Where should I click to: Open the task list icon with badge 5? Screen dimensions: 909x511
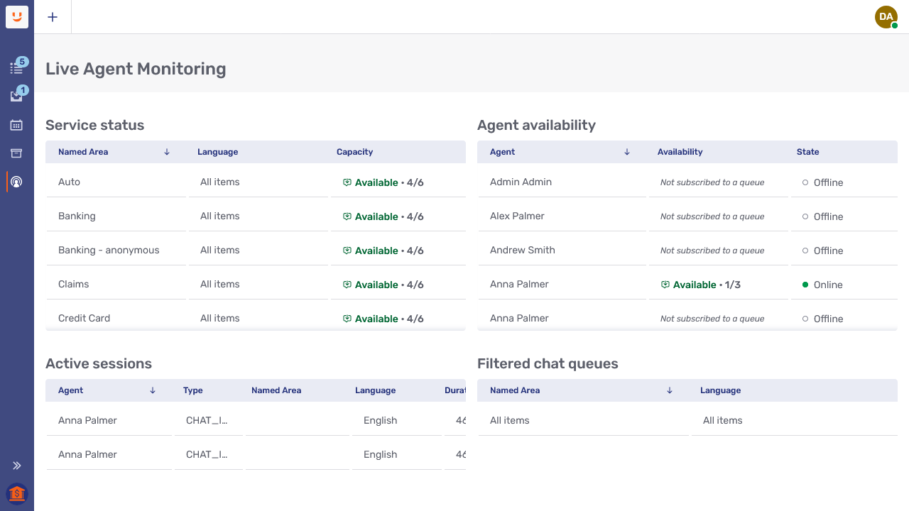coord(16,67)
